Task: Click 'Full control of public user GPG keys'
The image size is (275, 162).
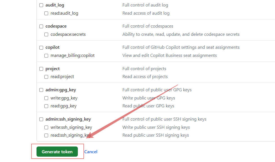Action: point(157,90)
